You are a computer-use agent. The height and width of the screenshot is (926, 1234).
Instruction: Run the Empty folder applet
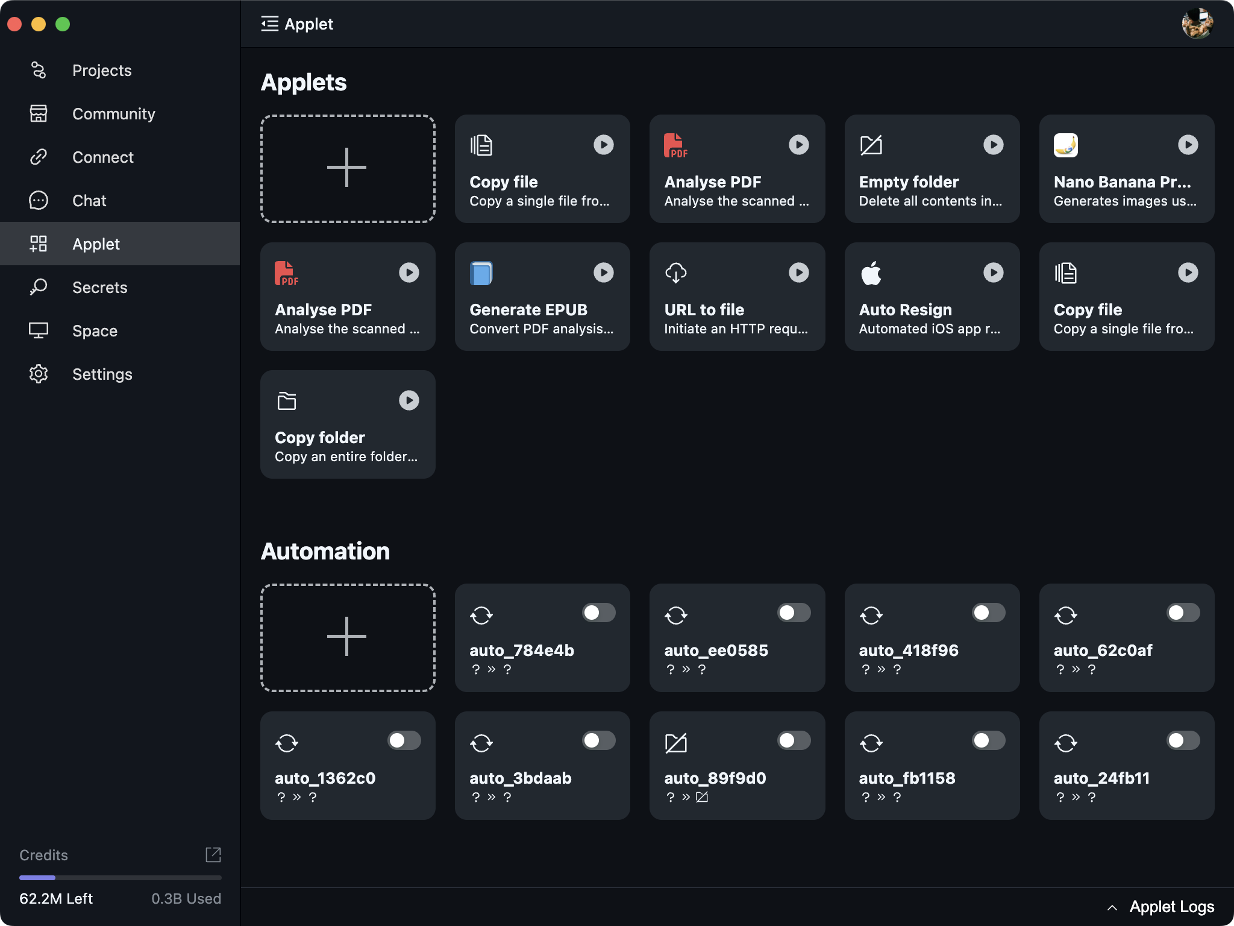pos(993,145)
